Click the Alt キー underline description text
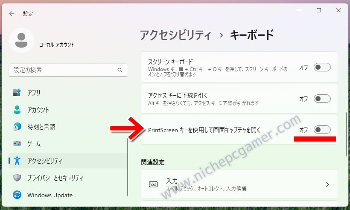This screenshot has height=210, width=350. point(203,103)
